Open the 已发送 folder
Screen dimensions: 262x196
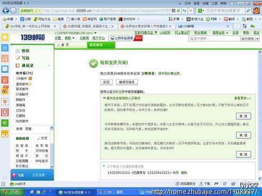tap(21, 110)
